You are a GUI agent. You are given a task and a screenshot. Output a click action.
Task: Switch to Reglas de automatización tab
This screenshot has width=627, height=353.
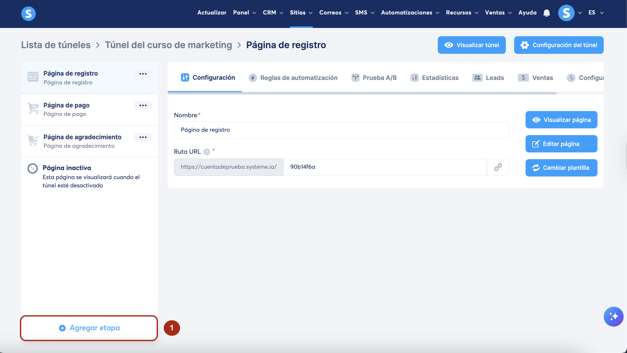(x=293, y=78)
